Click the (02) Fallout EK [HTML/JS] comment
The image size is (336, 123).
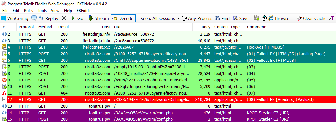271,61
